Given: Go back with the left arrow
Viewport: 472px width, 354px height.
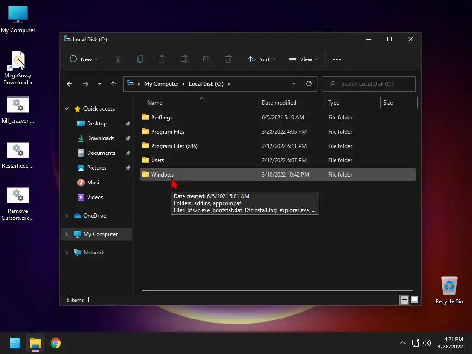Looking at the screenshot, I should click(x=70, y=84).
